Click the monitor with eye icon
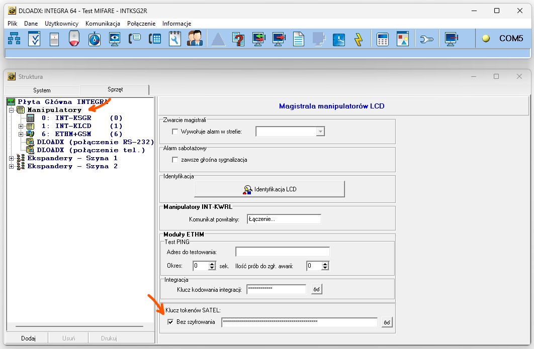534x349 pixels. point(115,39)
